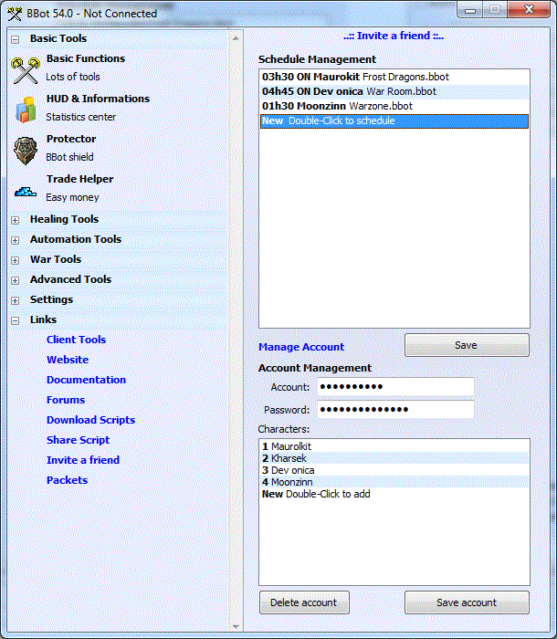
Task: Click the Delete account button
Action: coord(303,602)
